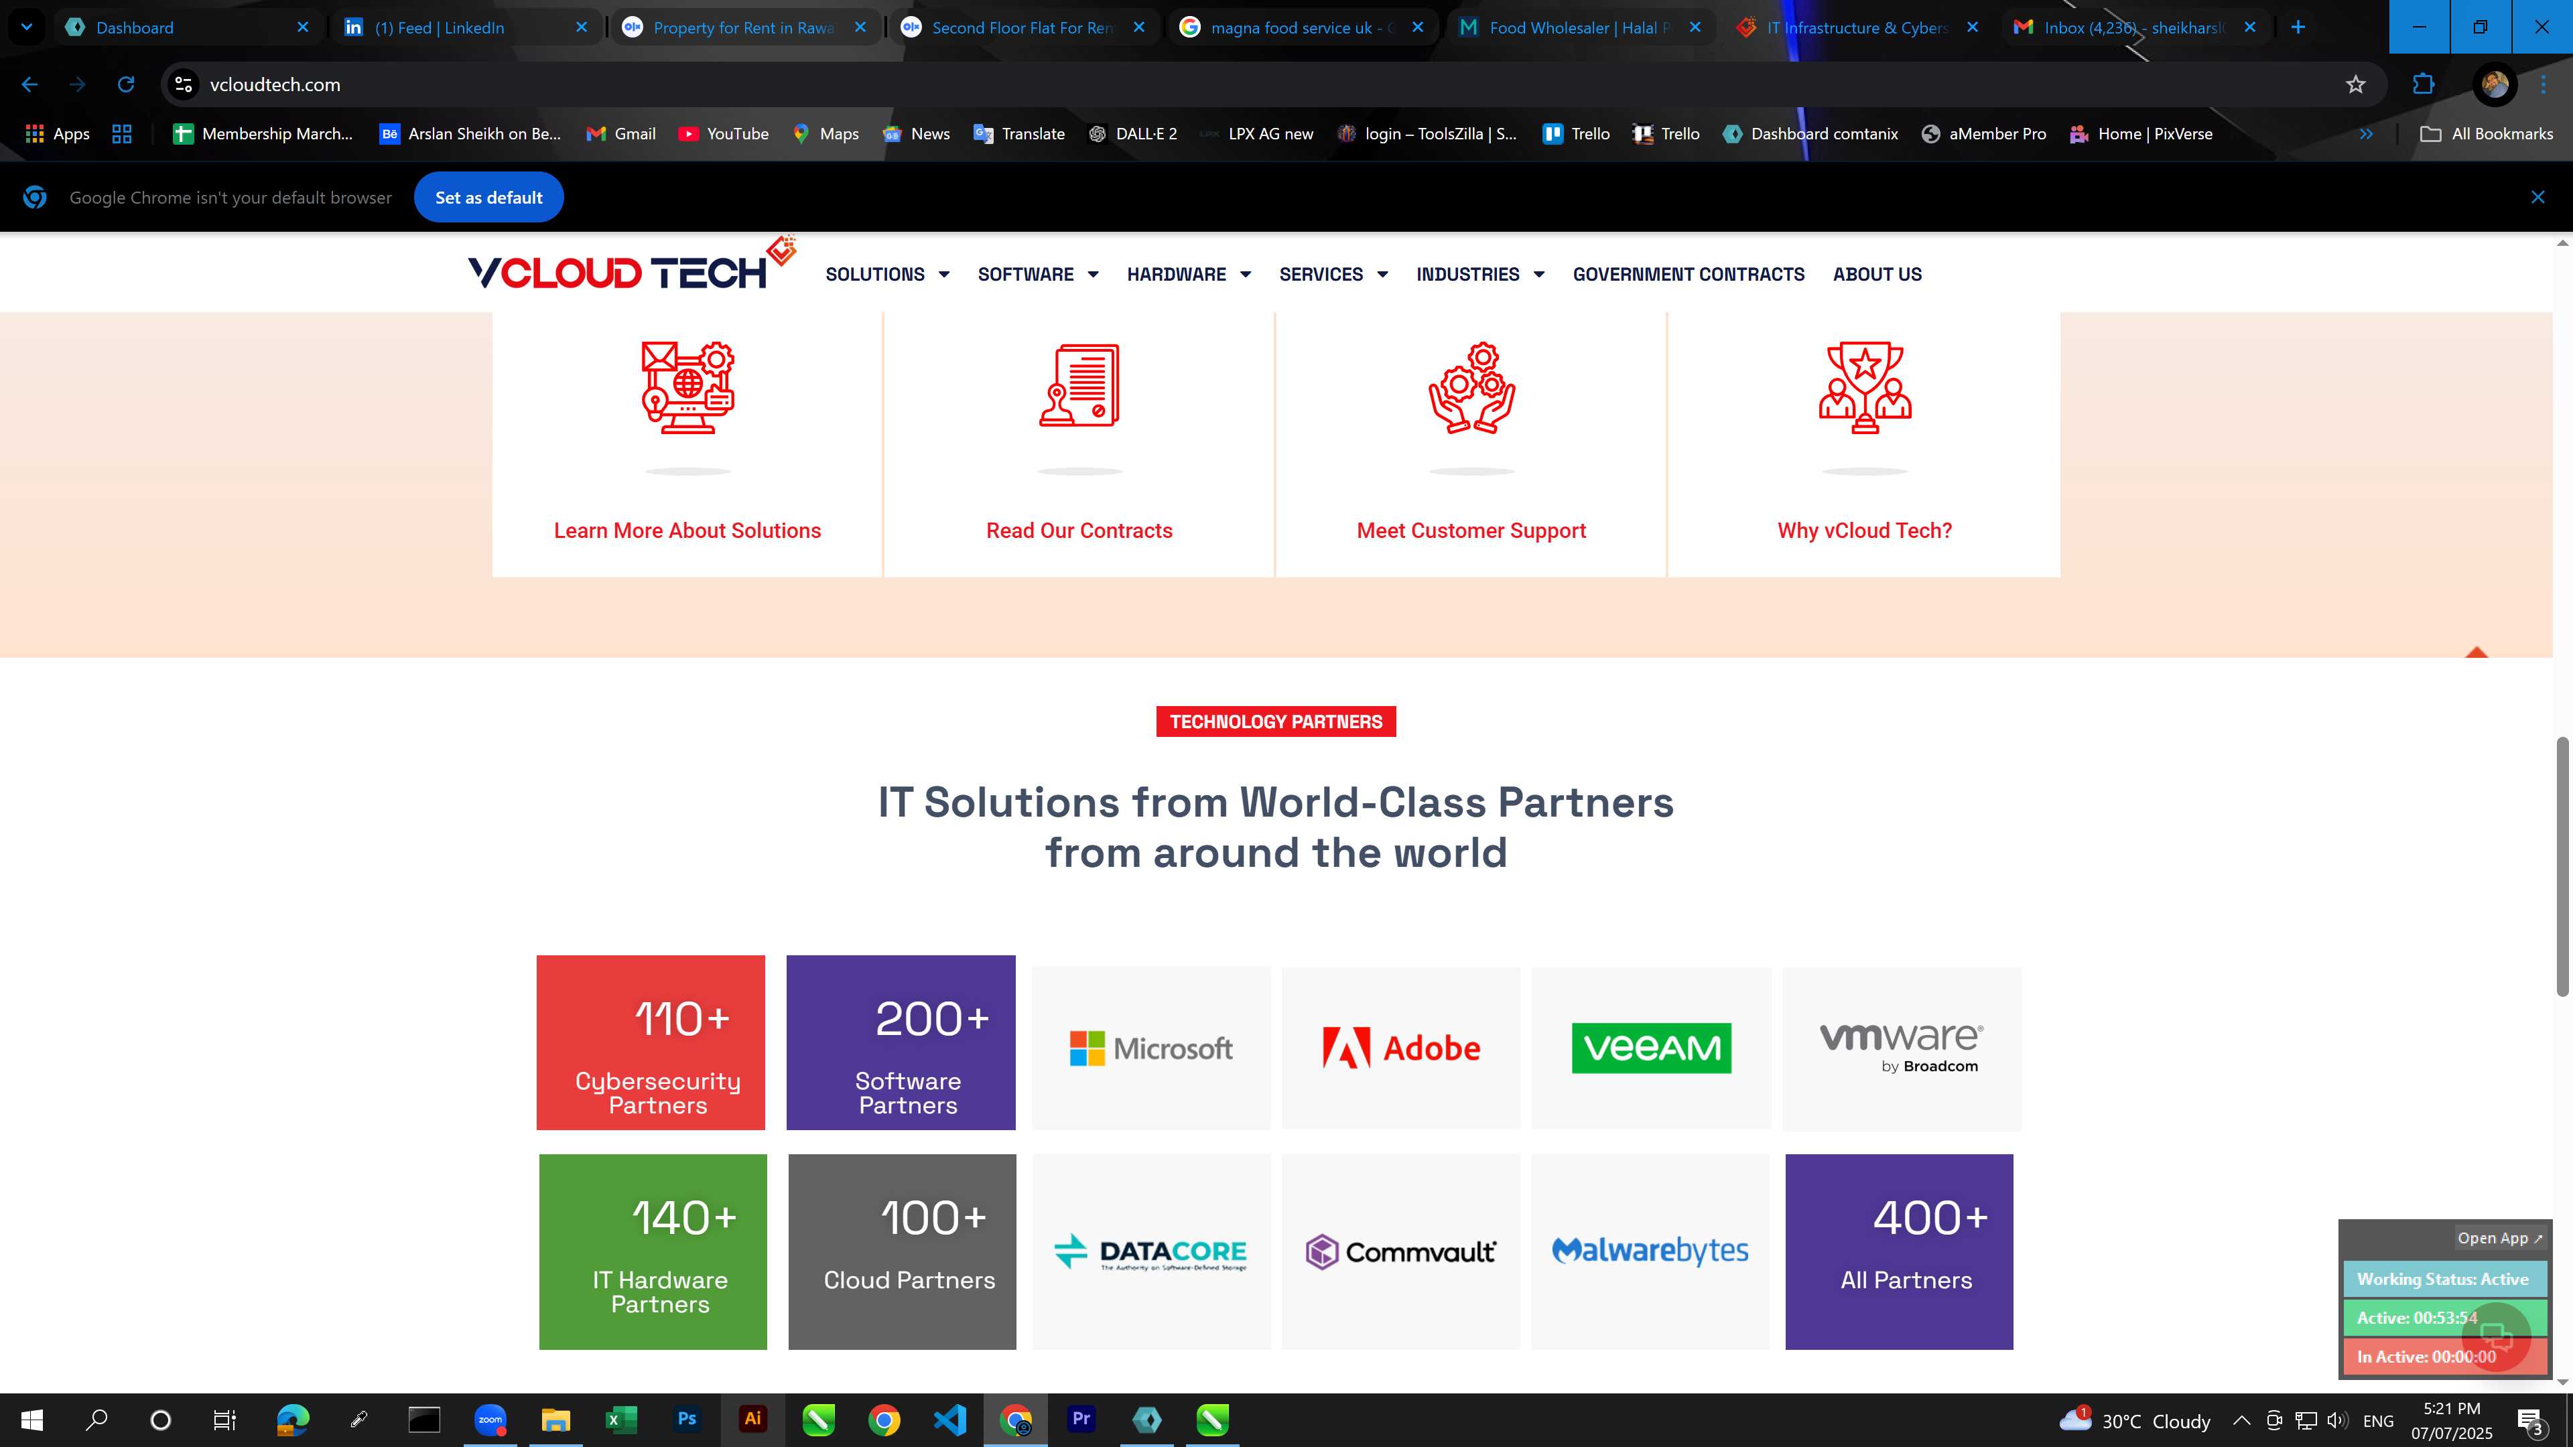
Task: Follow the Meet Customer Support link
Action: (x=1471, y=531)
